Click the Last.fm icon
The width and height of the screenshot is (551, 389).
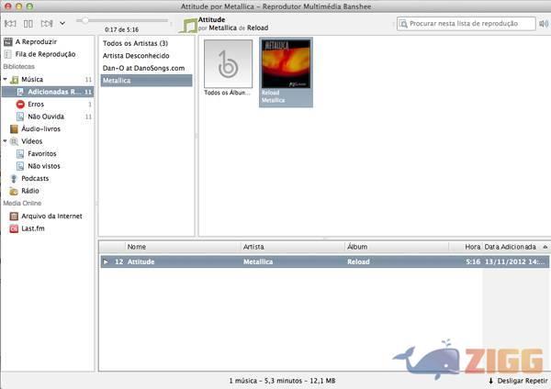coord(14,228)
